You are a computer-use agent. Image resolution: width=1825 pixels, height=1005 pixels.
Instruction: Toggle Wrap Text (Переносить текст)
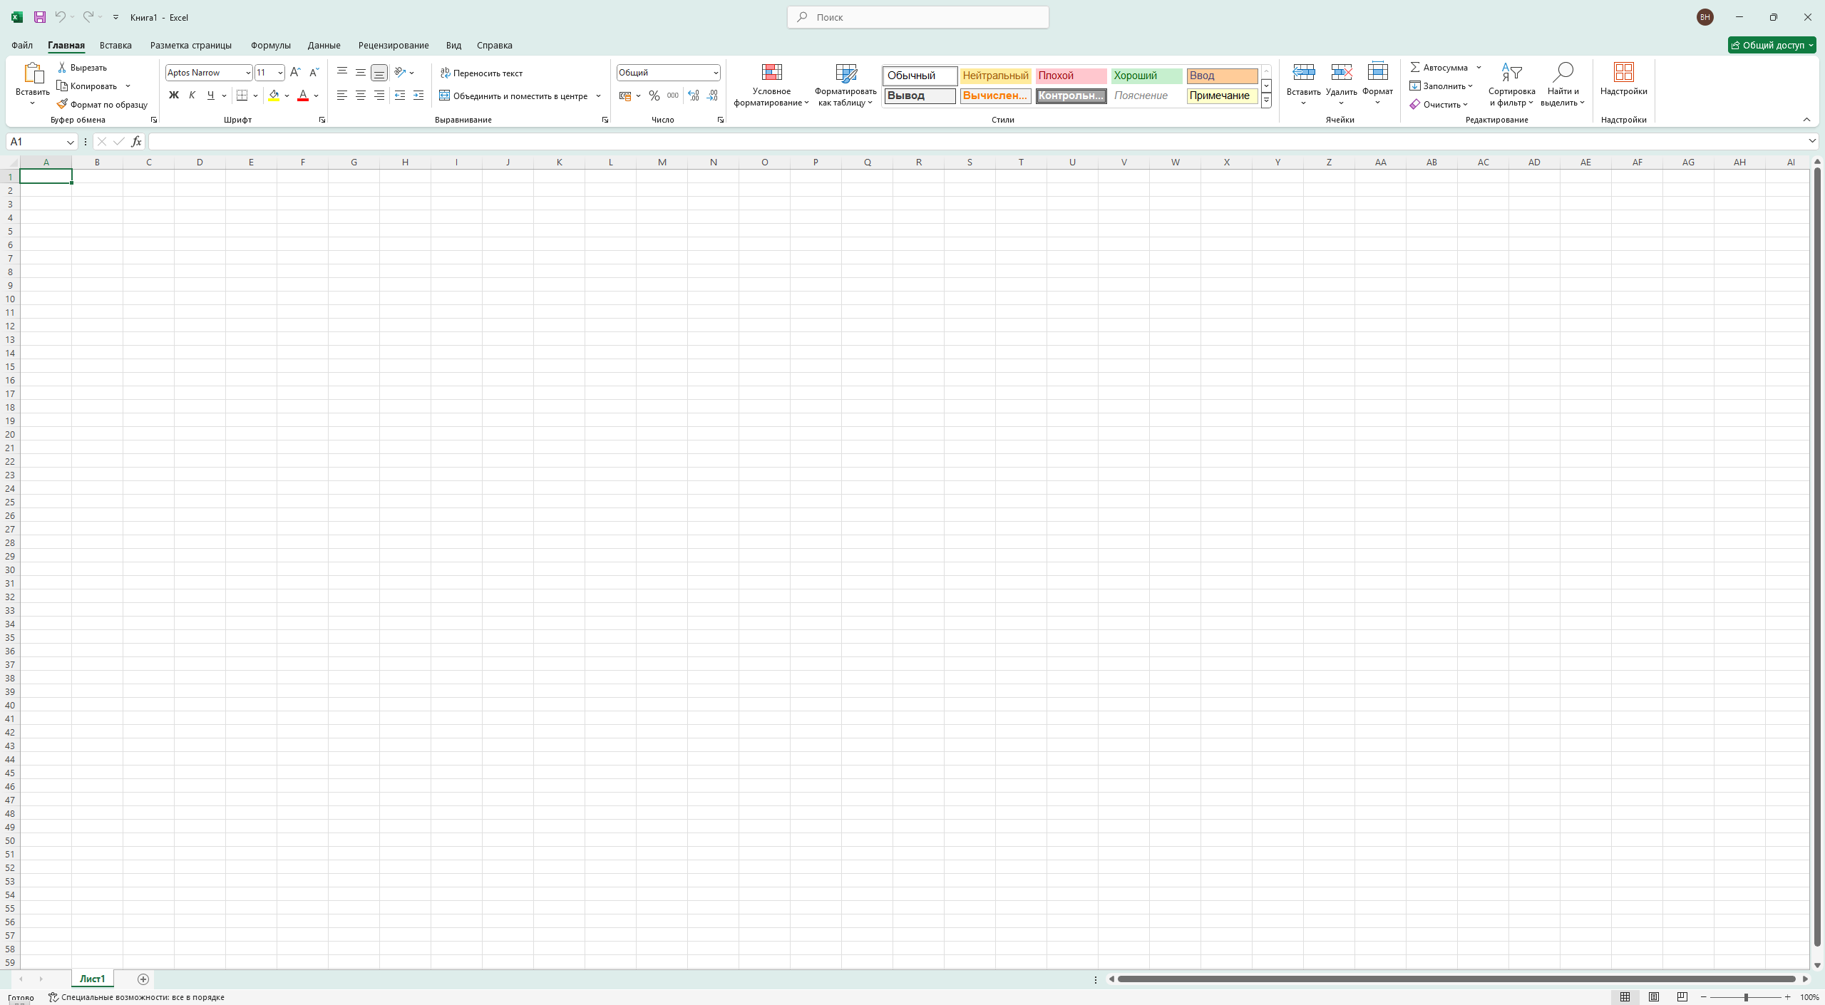click(x=481, y=73)
